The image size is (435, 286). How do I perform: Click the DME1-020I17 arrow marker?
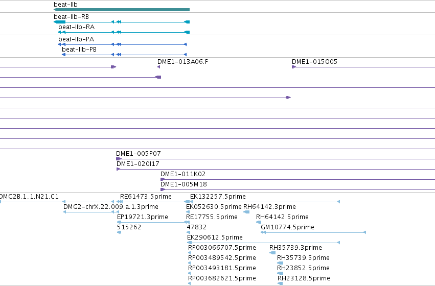click(x=118, y=169)
